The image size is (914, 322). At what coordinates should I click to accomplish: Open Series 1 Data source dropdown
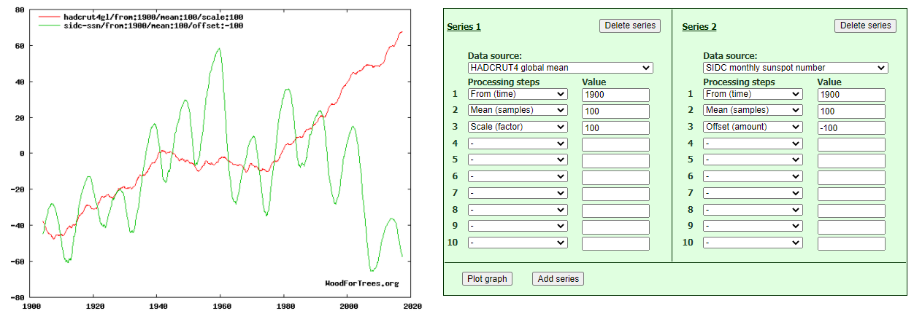click(x=560, y=68)
